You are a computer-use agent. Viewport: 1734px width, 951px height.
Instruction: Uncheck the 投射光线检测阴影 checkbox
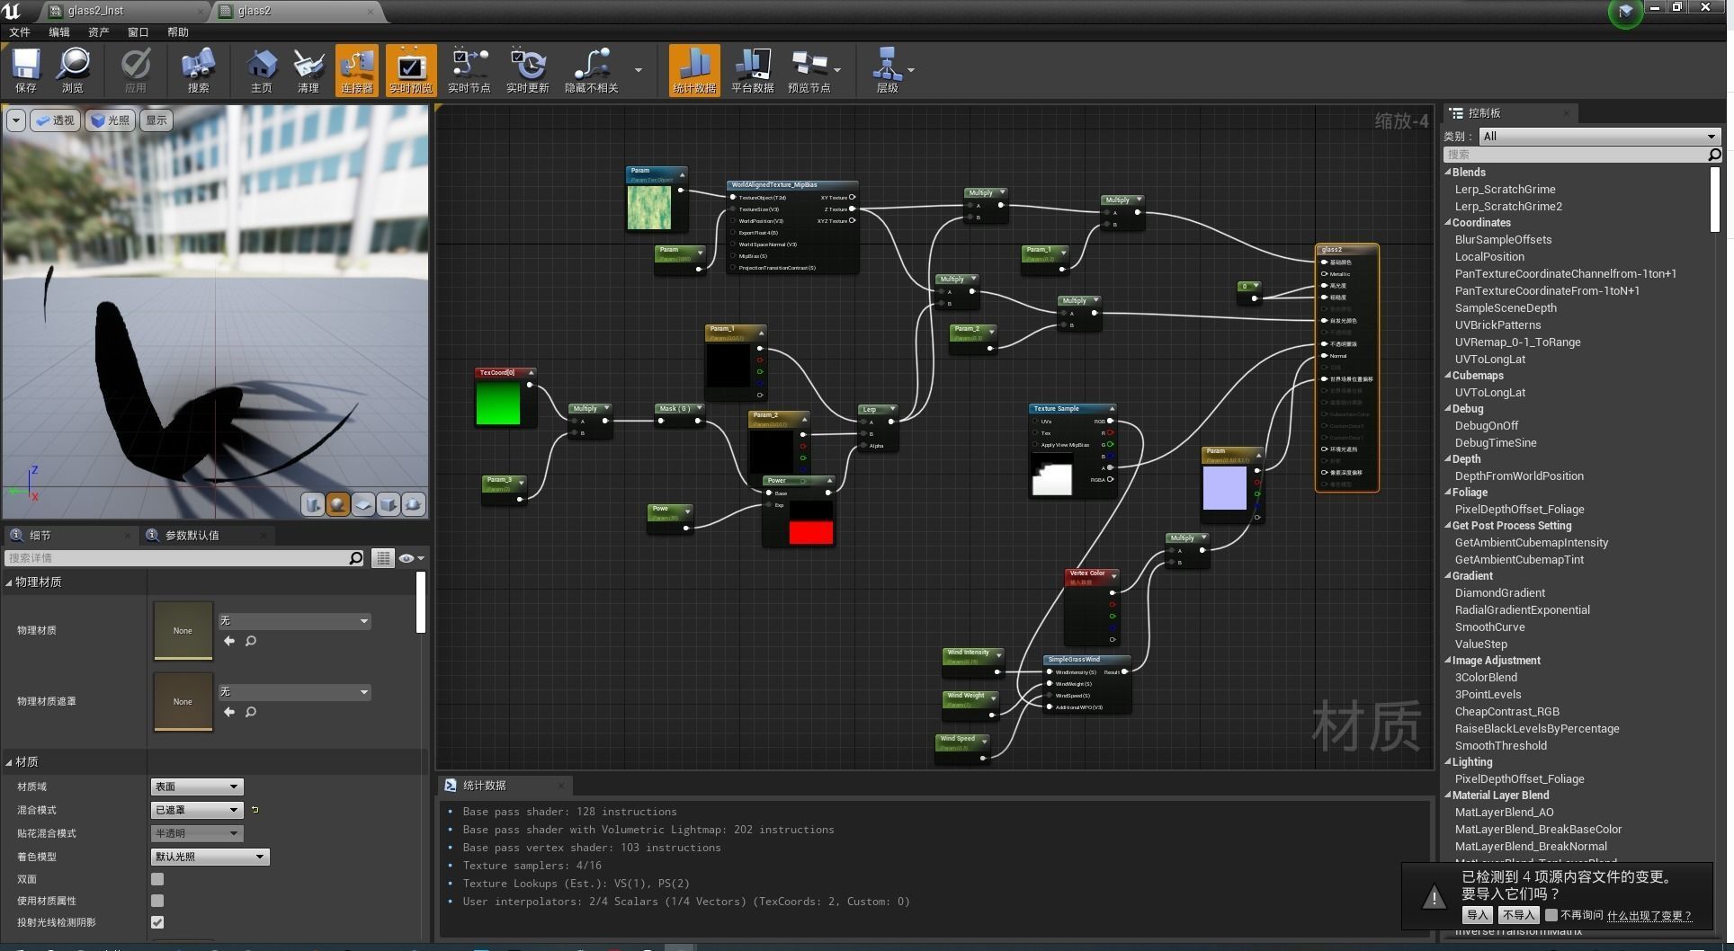(157, 922)
